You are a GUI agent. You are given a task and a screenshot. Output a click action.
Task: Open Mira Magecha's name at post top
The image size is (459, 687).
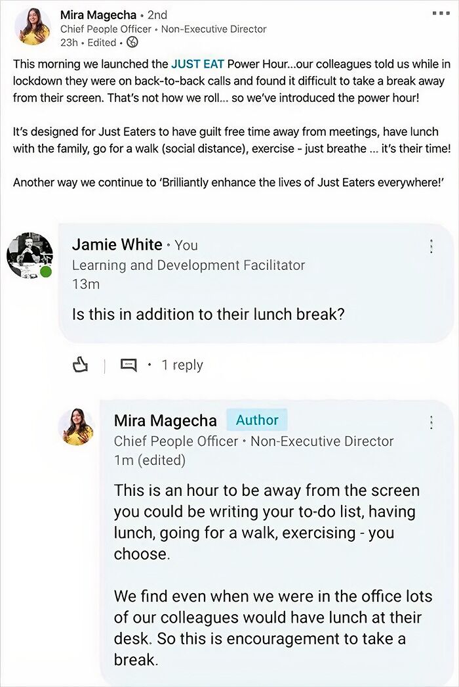click(x=98, y=14)
